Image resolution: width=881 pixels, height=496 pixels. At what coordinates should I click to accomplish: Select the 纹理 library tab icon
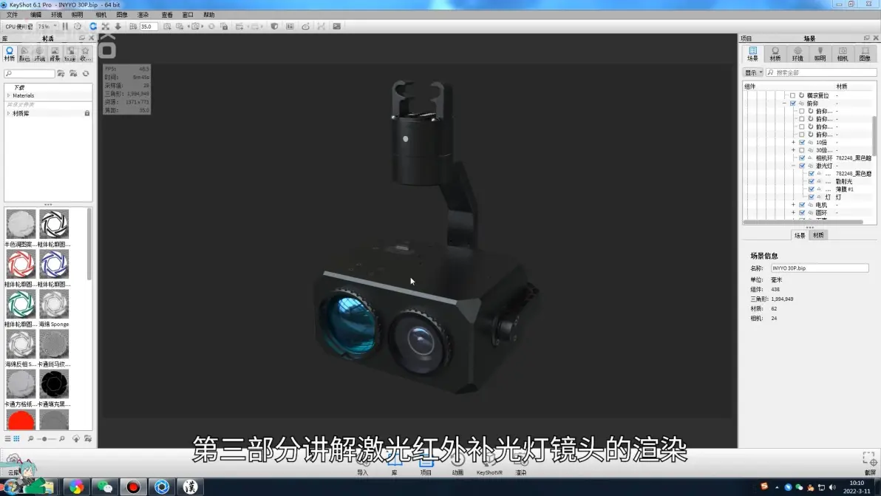point(69,54)
